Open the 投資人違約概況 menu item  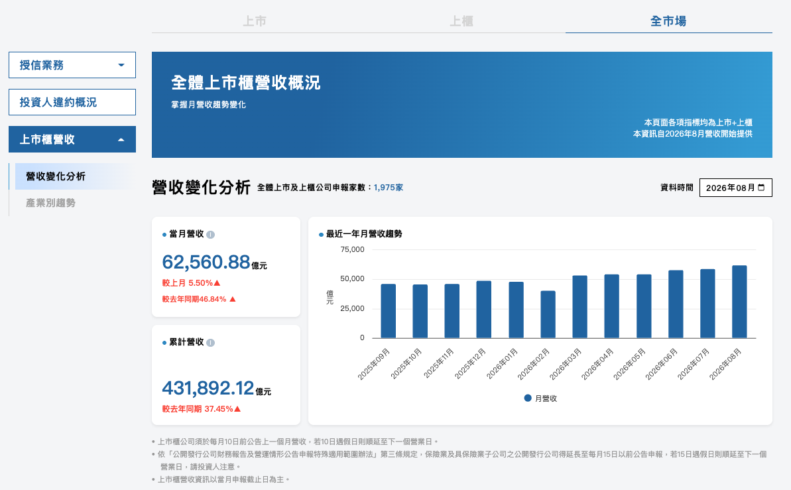[72, 102]
